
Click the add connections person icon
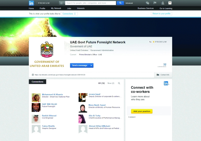point(163,3)
